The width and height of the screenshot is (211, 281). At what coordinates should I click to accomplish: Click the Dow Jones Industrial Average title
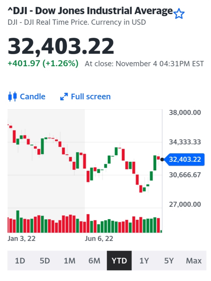tap(90, 11)
